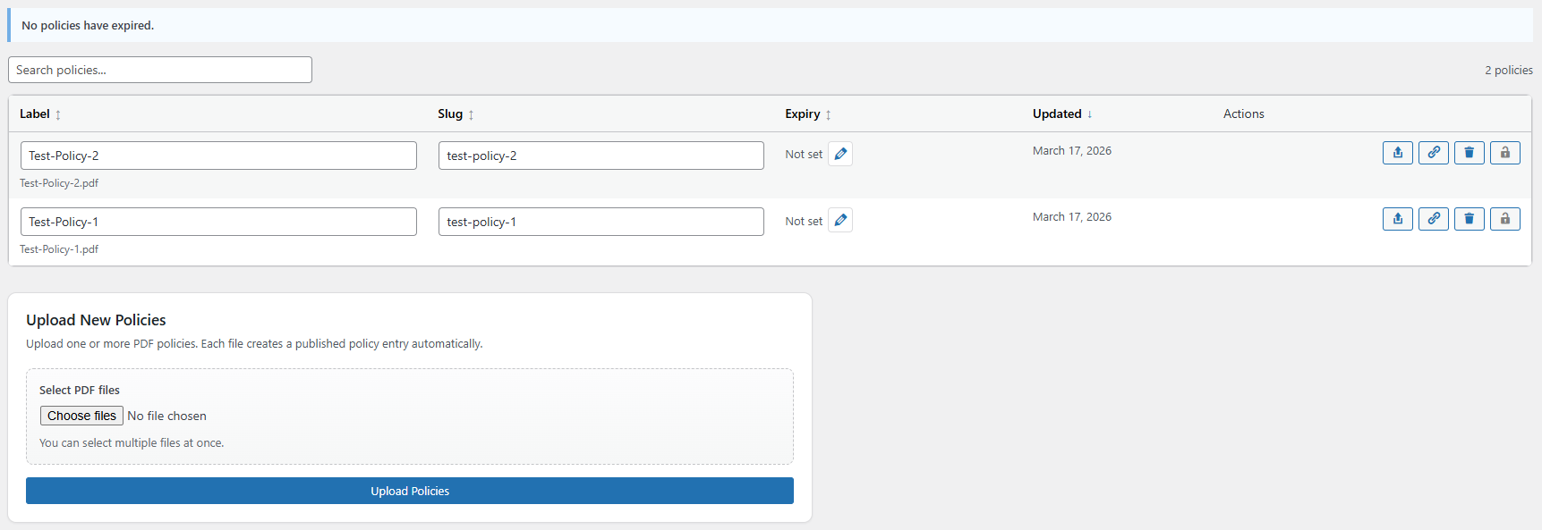The height and width of the screenshot is (530, 1542).
Task: Toggle the lock for Test-Policy-1
Action: 1504,219
